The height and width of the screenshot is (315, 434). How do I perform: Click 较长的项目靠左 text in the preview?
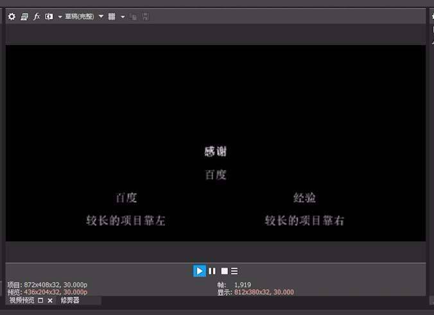126,221
